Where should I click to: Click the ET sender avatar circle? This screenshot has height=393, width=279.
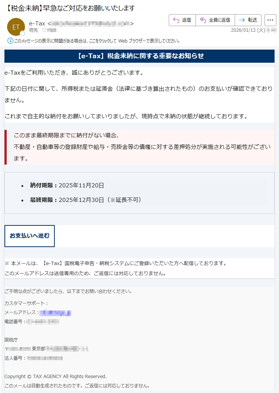pyautogui.click(x=16, y=27)
